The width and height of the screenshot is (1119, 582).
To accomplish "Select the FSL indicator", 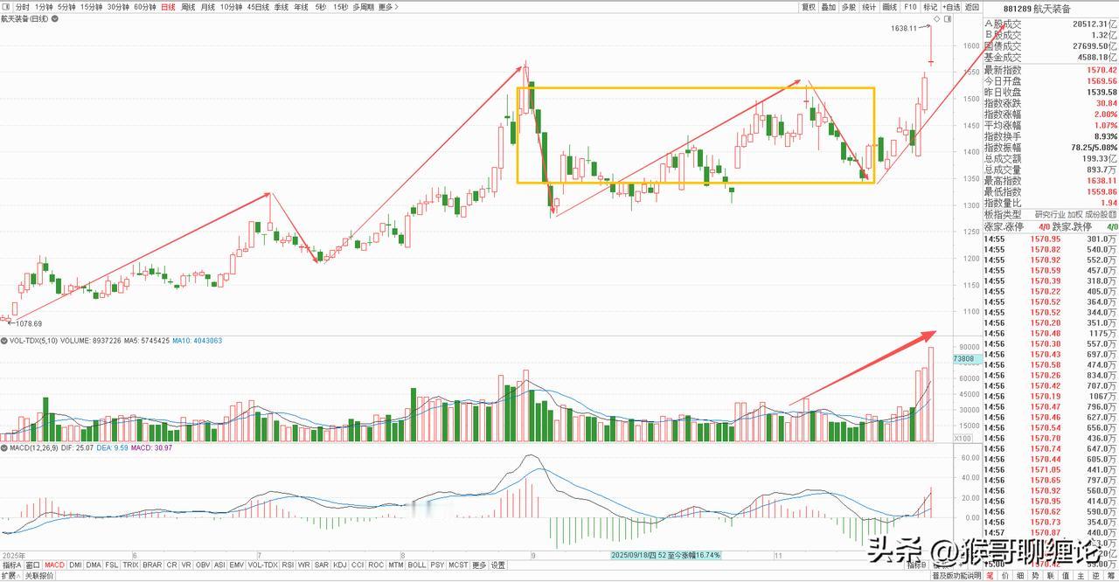I will pos(112,565).
